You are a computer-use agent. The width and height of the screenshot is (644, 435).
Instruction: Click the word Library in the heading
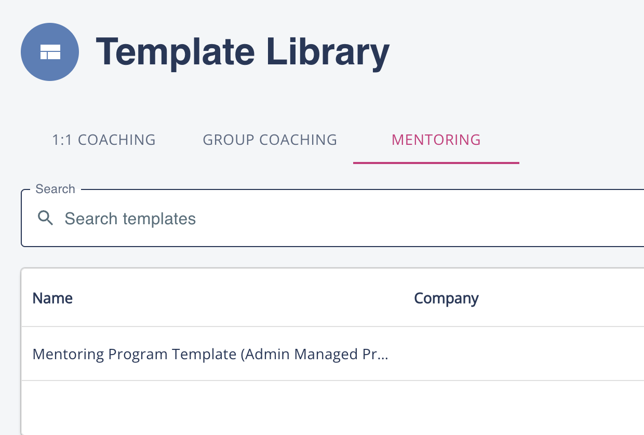(x=328, y=52)
